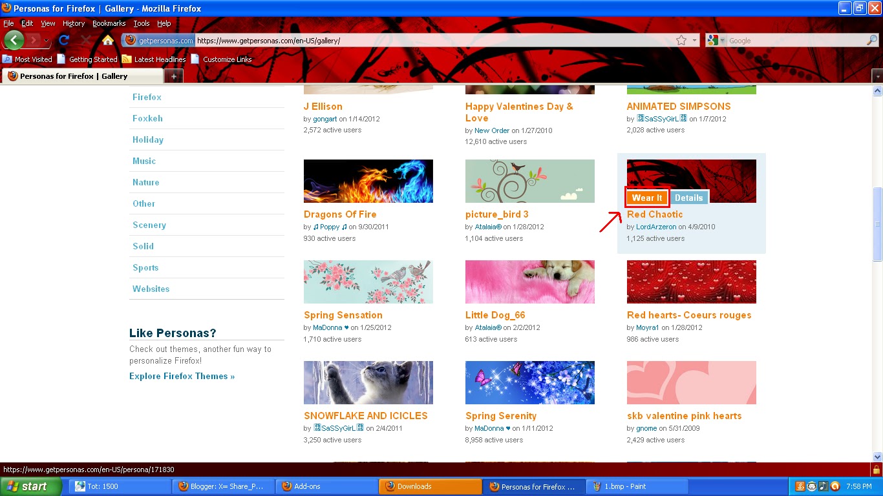This screenshot has width=883, height=496.
Task: Open the Help menu
Action: coord(164,23)
